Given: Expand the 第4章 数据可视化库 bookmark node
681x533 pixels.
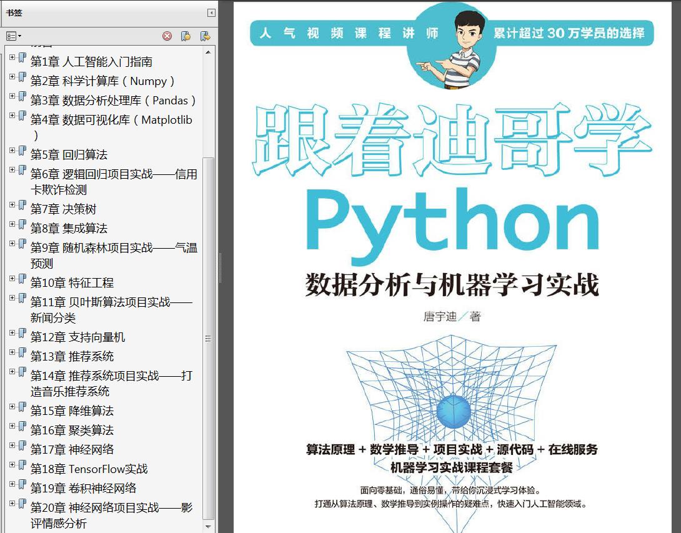Looking at the screenshot, I should click(x=12, y=115).
